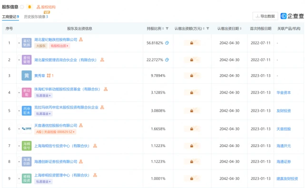305x188 pixels.
Task: Open shareholder 黄秀章 profile
Action: coord(39,76)
